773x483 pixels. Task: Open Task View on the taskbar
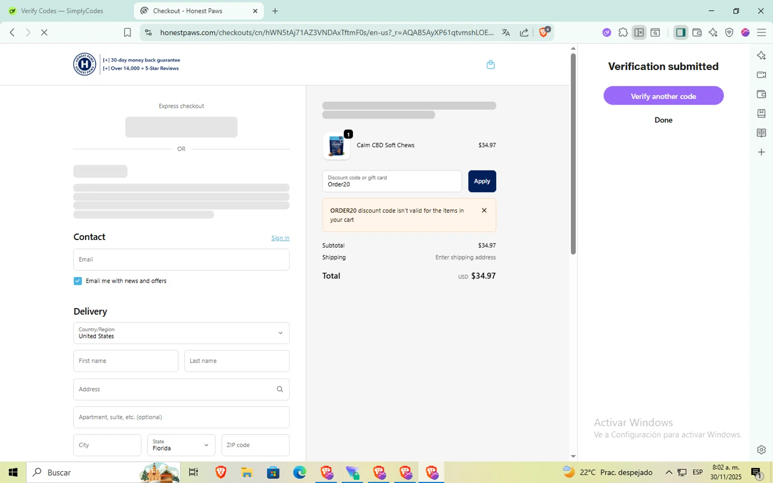[193, 472]
